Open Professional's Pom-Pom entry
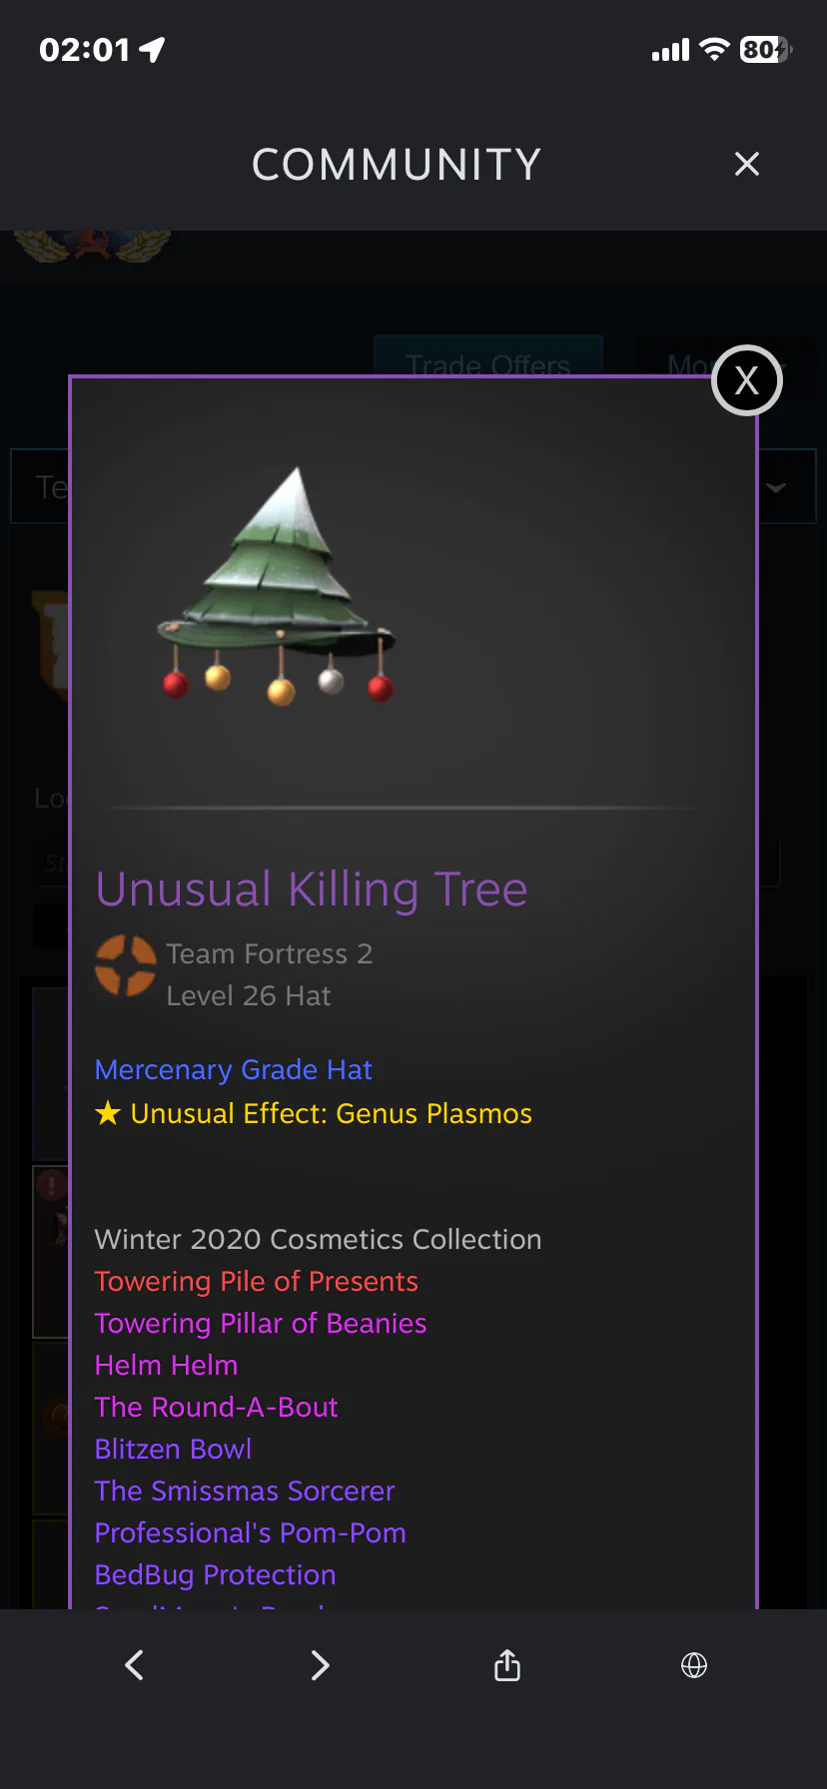 point(251,1532)
